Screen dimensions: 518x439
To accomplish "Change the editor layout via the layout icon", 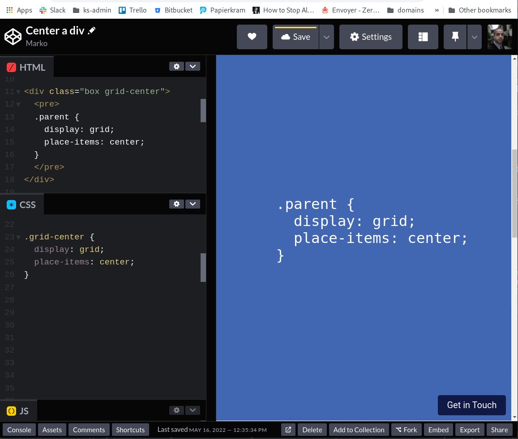I will (423, 37).
